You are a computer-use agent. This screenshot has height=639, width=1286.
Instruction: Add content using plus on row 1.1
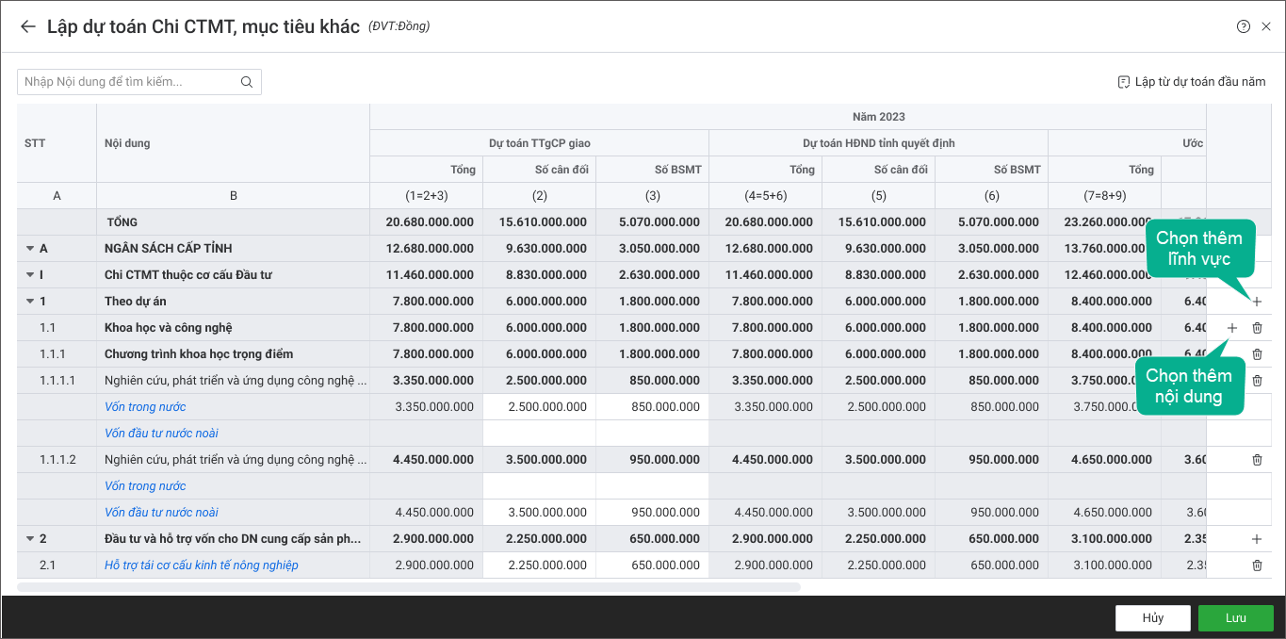click(1232, 328)
